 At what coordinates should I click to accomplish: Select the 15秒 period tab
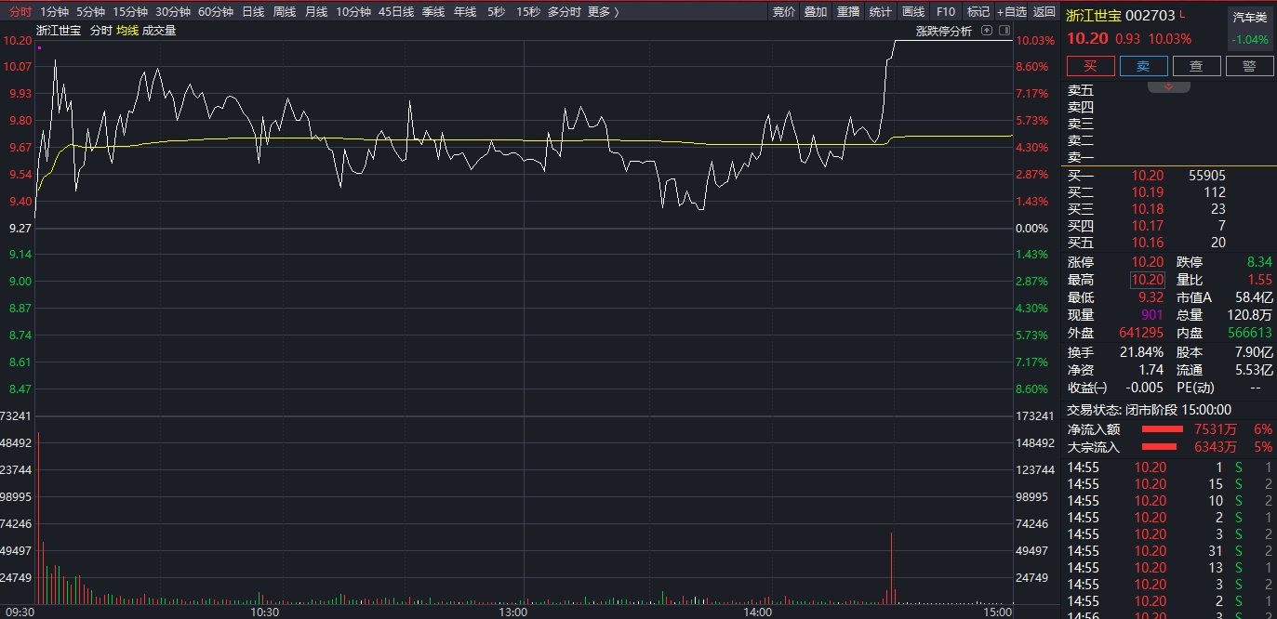pyautogui.click(x=527, y=12)
